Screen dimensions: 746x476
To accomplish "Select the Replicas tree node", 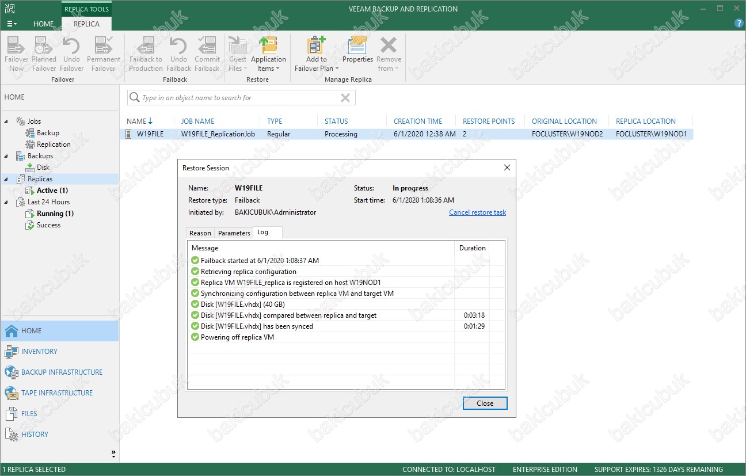I will (40, 179).
